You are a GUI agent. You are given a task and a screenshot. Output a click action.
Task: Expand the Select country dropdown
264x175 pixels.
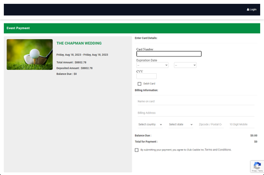[x=150, y=125]
